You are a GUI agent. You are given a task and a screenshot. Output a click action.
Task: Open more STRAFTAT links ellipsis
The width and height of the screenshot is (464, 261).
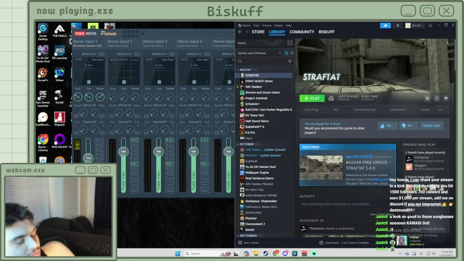coord(440,110)
